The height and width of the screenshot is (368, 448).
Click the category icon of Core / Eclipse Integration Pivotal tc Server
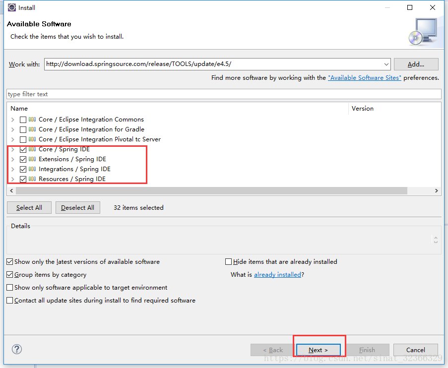32,139
